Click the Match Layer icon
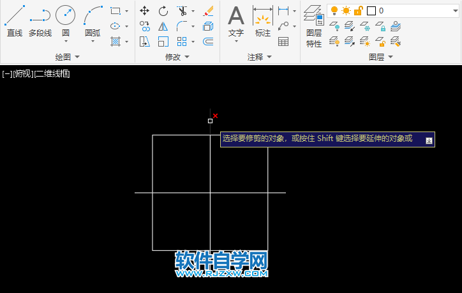The width and height of the screenshot is (462, 293). [x=396, y=41]
